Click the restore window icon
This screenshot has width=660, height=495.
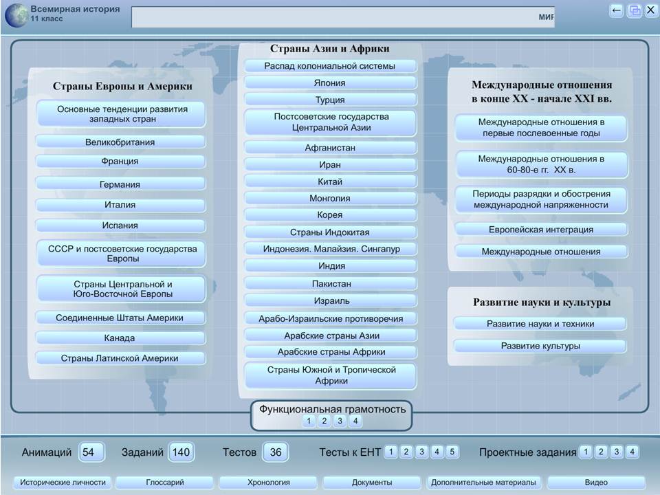[x=635, y=10]
